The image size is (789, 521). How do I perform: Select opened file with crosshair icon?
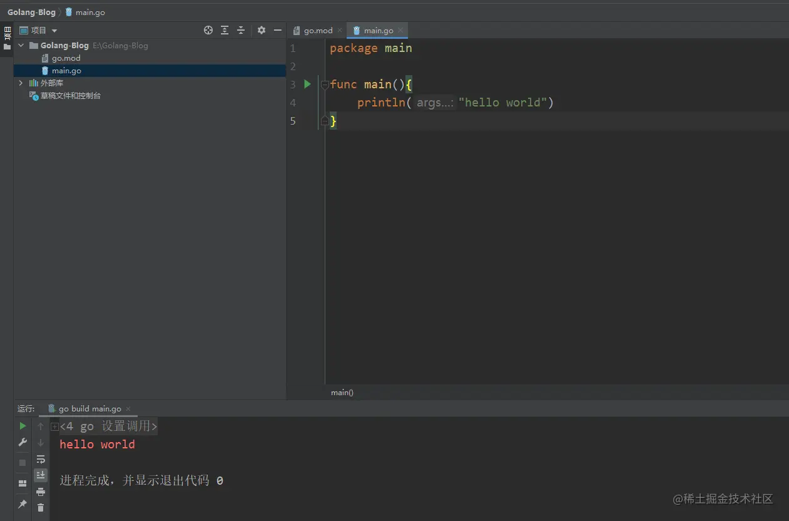(208, 30)
